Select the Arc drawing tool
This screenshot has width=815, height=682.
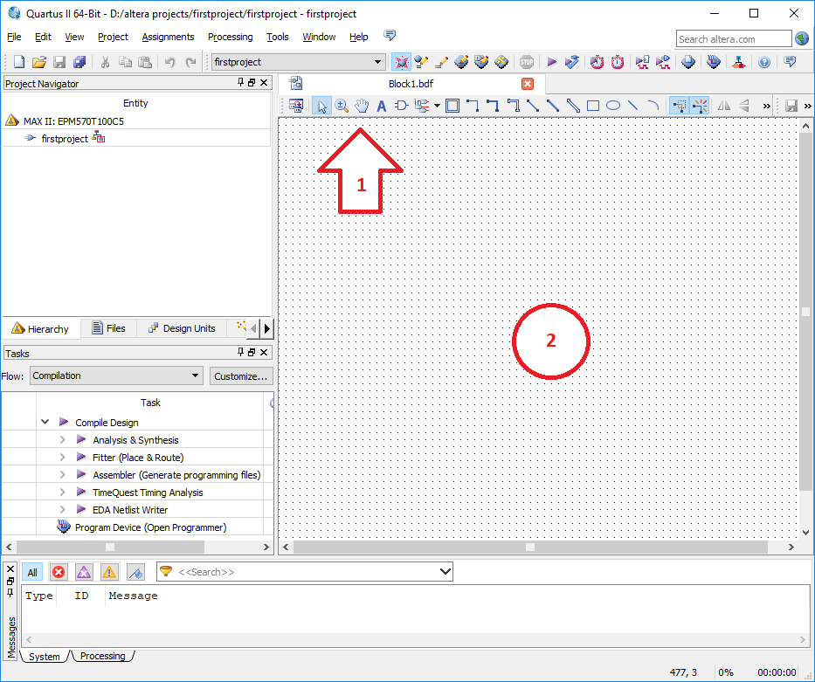coord(653,106)
